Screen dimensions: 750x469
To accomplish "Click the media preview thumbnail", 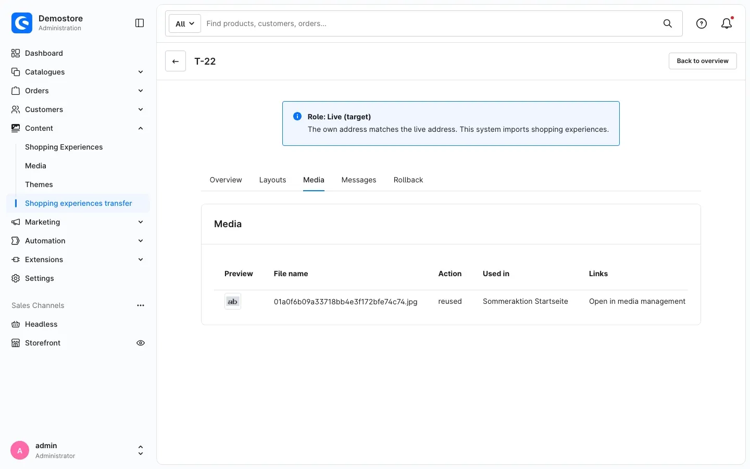I will pos(233,301).
